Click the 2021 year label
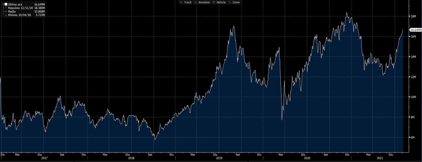Screen dimensions: 422x162 coord(380,158)
